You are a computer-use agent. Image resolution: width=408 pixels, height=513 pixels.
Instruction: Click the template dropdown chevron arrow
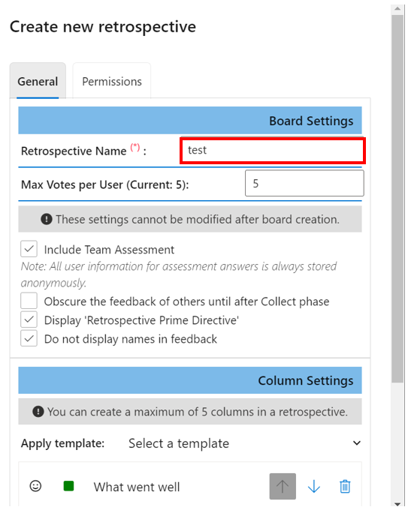[x=357, y=443]
